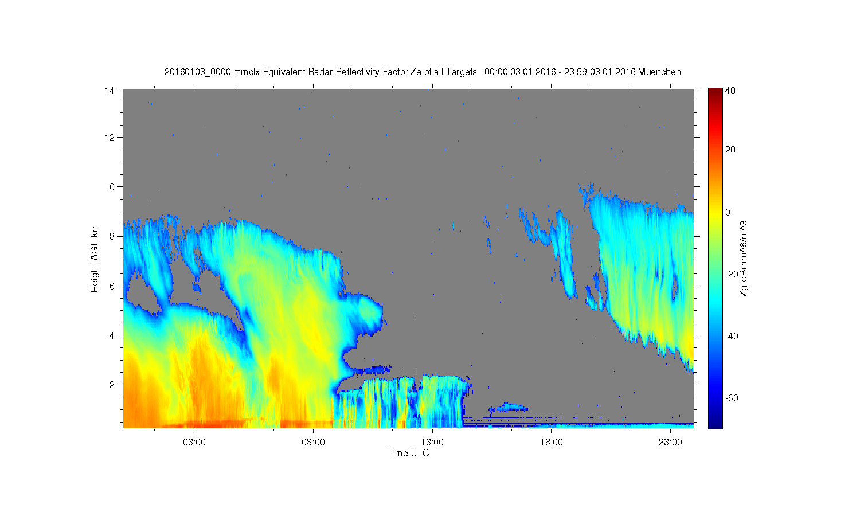This screenshot has height=516, width=860.
Task: Click the 'Height AGL km' y-axis label
Action: (95, 258)
